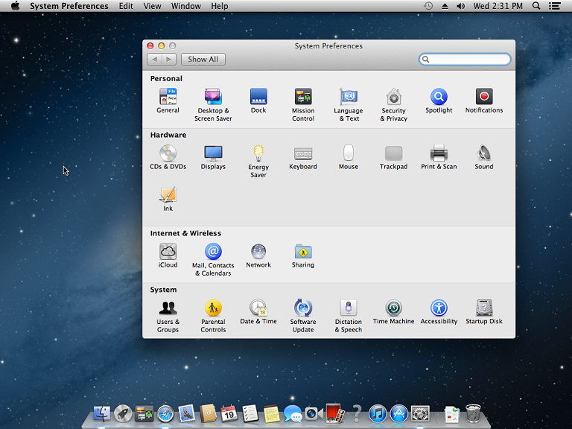
Task: Open Desktop & Screen Saver settings
Action: pos(213,97)
